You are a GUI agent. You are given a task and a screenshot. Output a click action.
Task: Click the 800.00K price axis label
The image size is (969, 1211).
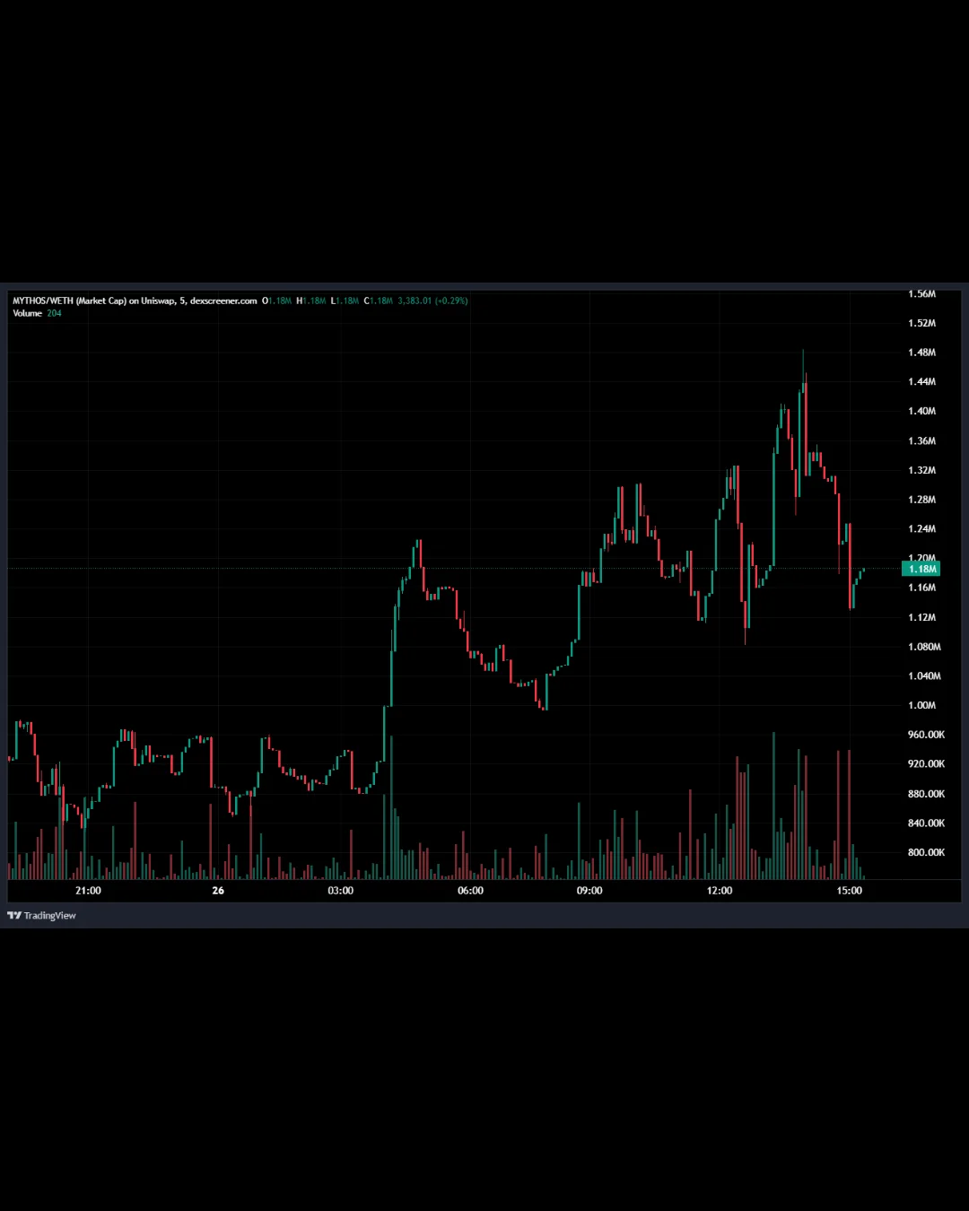pyautogui.click(x=926, y=852)
